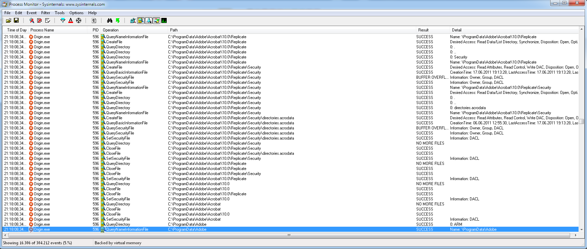The width and height of the screenshot is (587, 249).
Task: Select detail 'CreationTime: 17.06.2011 19:13:28' cell
Action: point(514,72)
